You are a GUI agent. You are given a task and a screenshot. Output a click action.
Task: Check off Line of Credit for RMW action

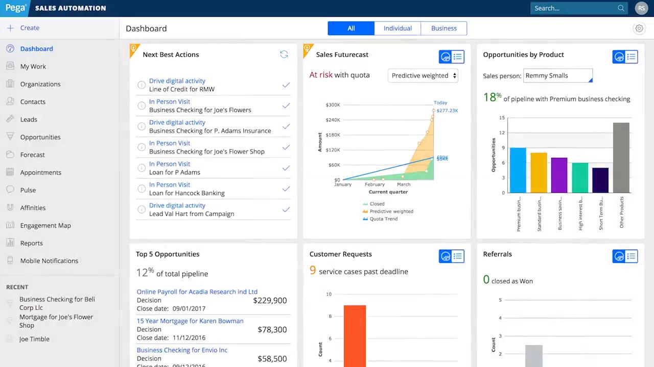pyautogui.click(x=286, y=85)
